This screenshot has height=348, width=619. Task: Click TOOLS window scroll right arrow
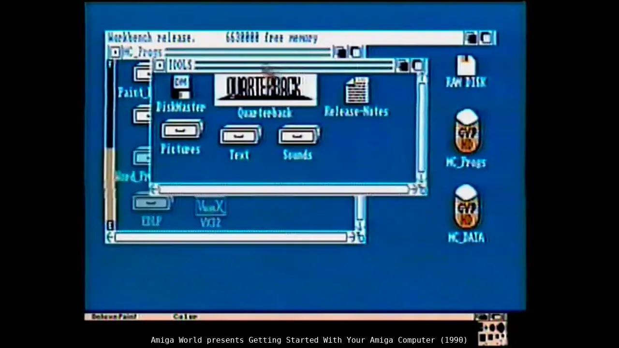point(414,190)
